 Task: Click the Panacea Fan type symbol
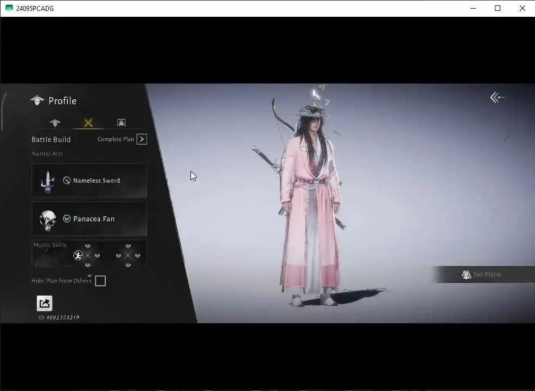click(67, 219)
